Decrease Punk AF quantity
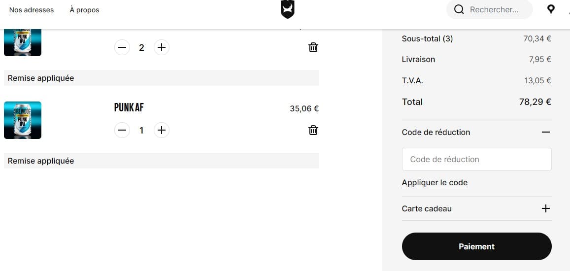 point(122,130)
